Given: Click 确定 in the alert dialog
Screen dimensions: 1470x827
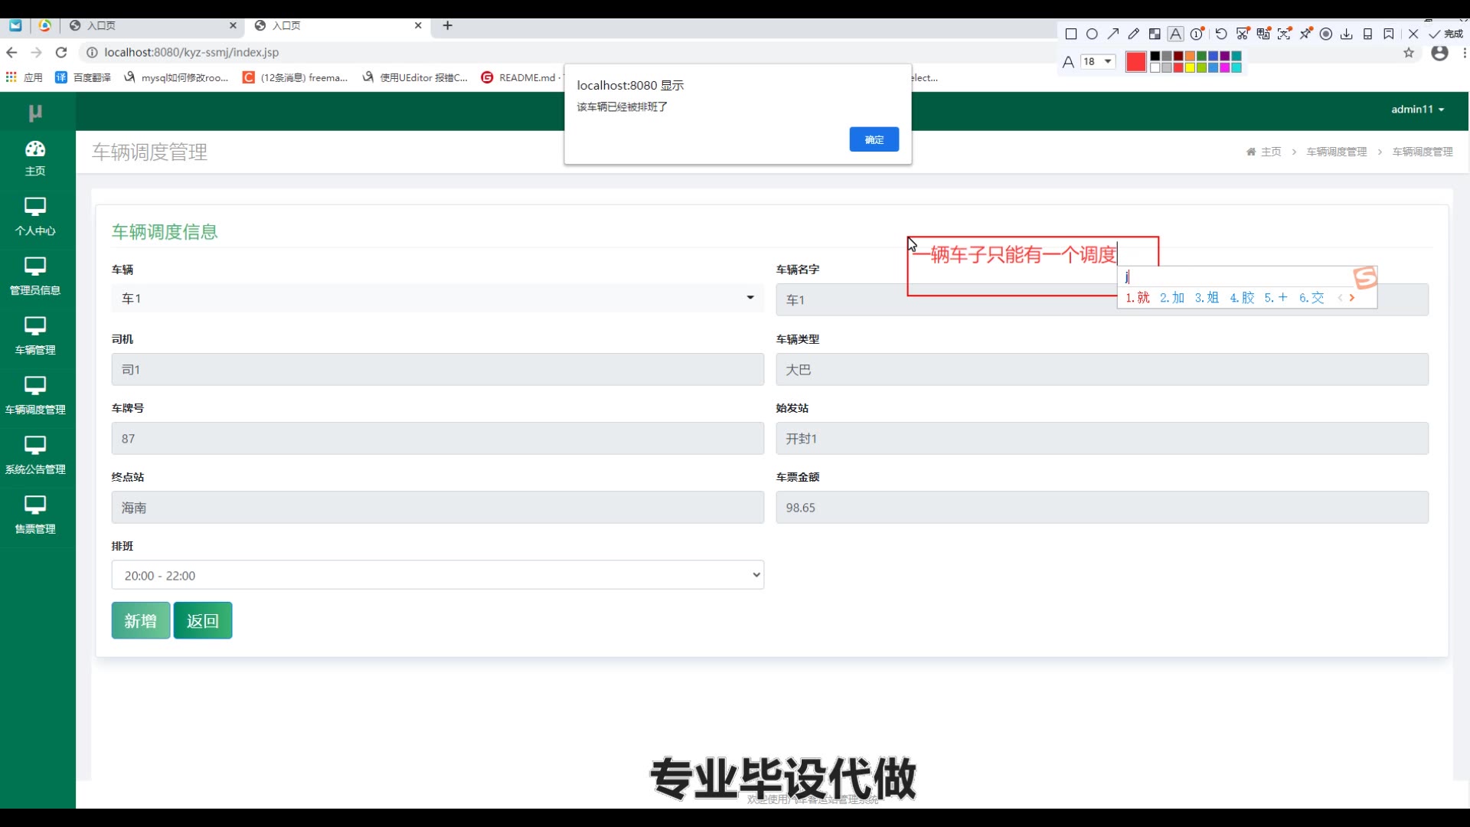Looking at the screenshot, I should [x=874, y=139].
